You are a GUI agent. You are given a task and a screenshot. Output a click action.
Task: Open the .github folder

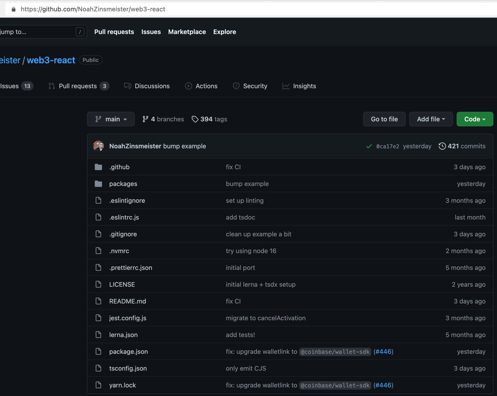click(x=119, y=167)
